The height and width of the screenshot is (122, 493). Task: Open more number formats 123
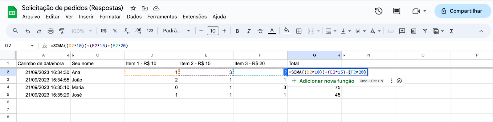click(x=150, y=31)
